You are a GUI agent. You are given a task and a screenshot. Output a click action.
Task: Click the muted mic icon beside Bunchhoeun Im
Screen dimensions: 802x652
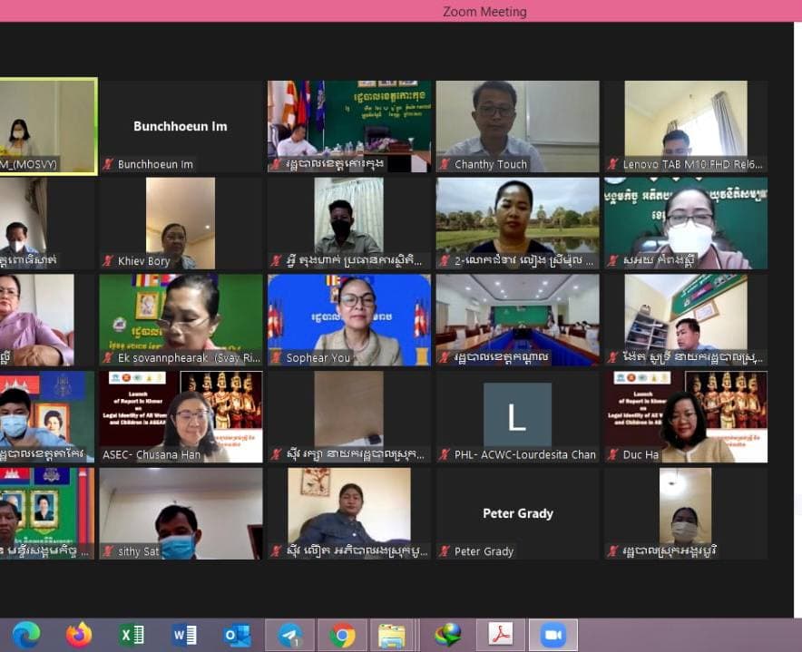(x=108, y=165)
